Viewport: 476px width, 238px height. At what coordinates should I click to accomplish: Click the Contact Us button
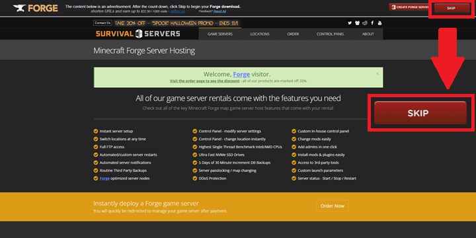pyautogui.click(x=102, y=22)
